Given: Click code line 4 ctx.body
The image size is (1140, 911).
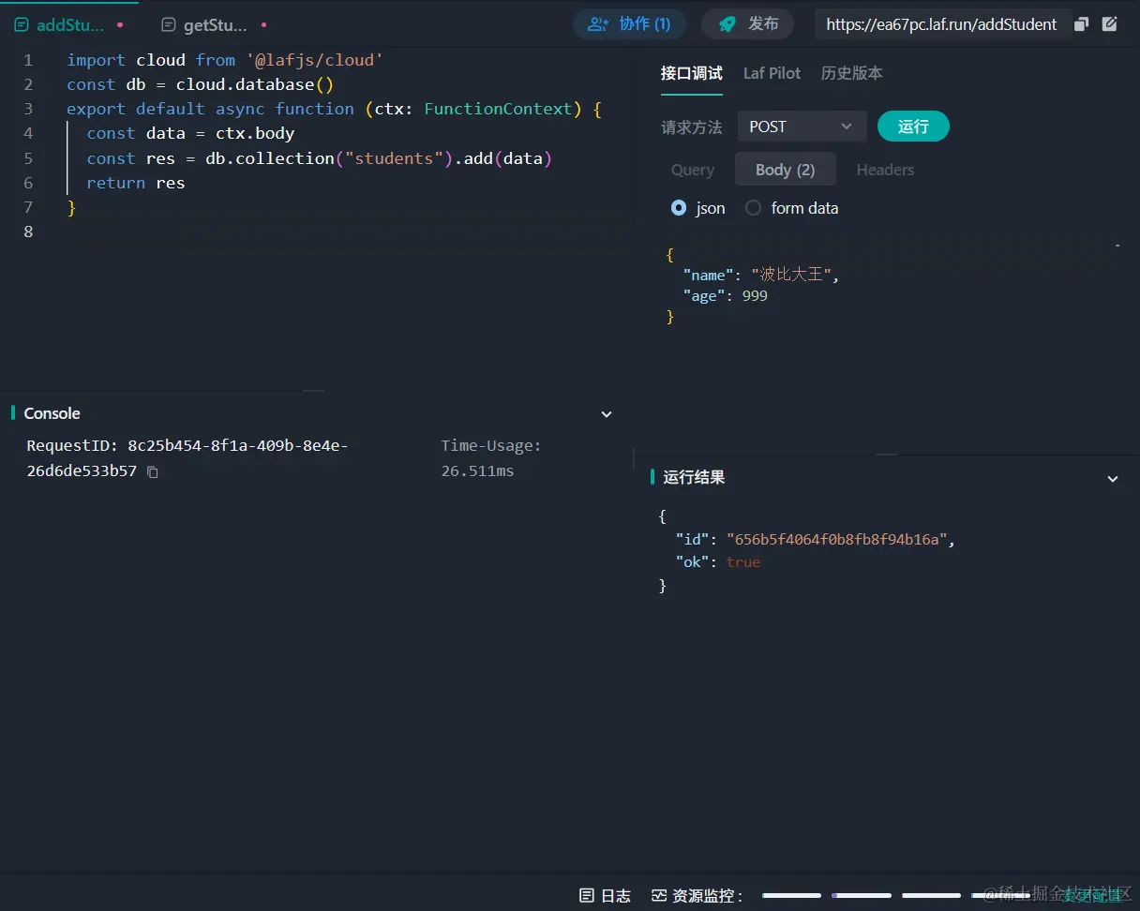Looking at the screenshot, I should pyautogui.click(x=190, y=133).
